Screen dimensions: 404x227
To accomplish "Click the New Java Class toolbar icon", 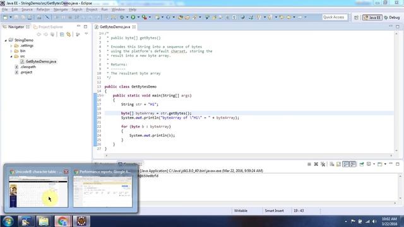I will 168,17.
